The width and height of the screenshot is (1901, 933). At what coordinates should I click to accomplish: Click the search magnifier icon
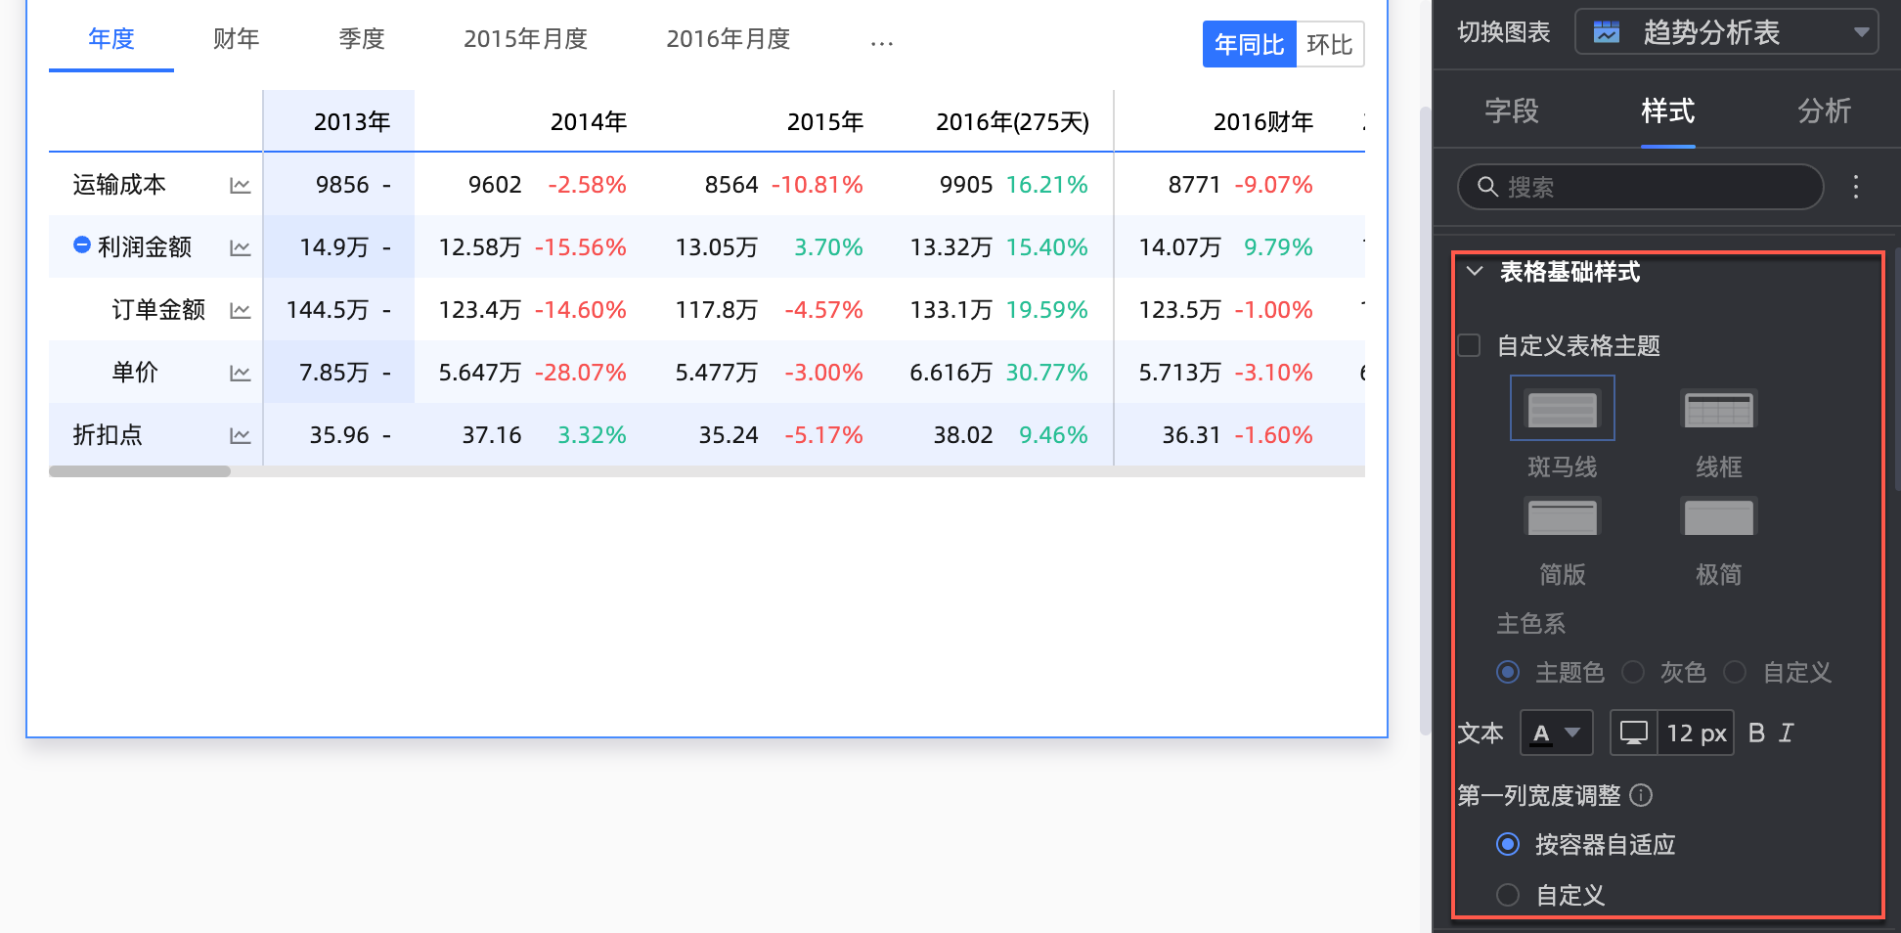click(1487, 187)
